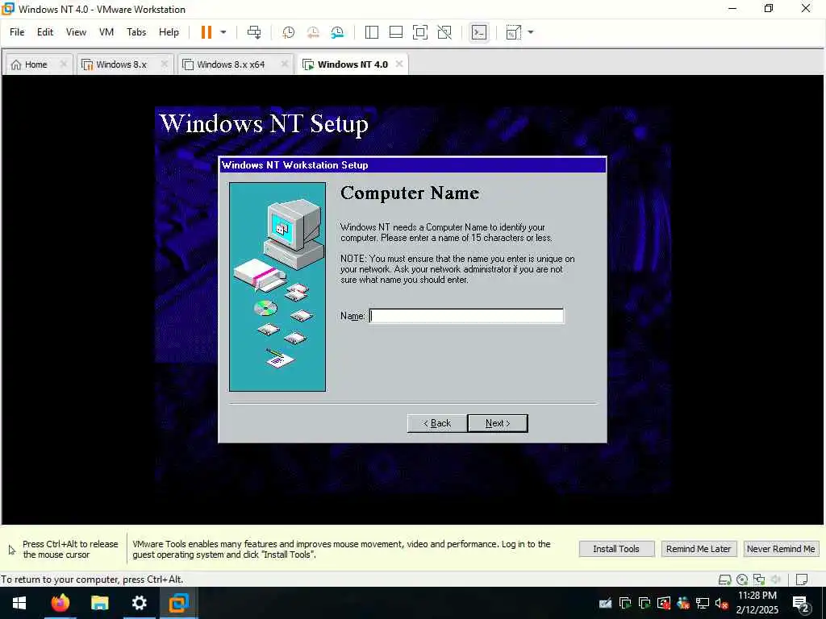The height and width of the screenshot is (619, 826).
Task: Open the notification center icon
Action: click(x=801, y=603)
